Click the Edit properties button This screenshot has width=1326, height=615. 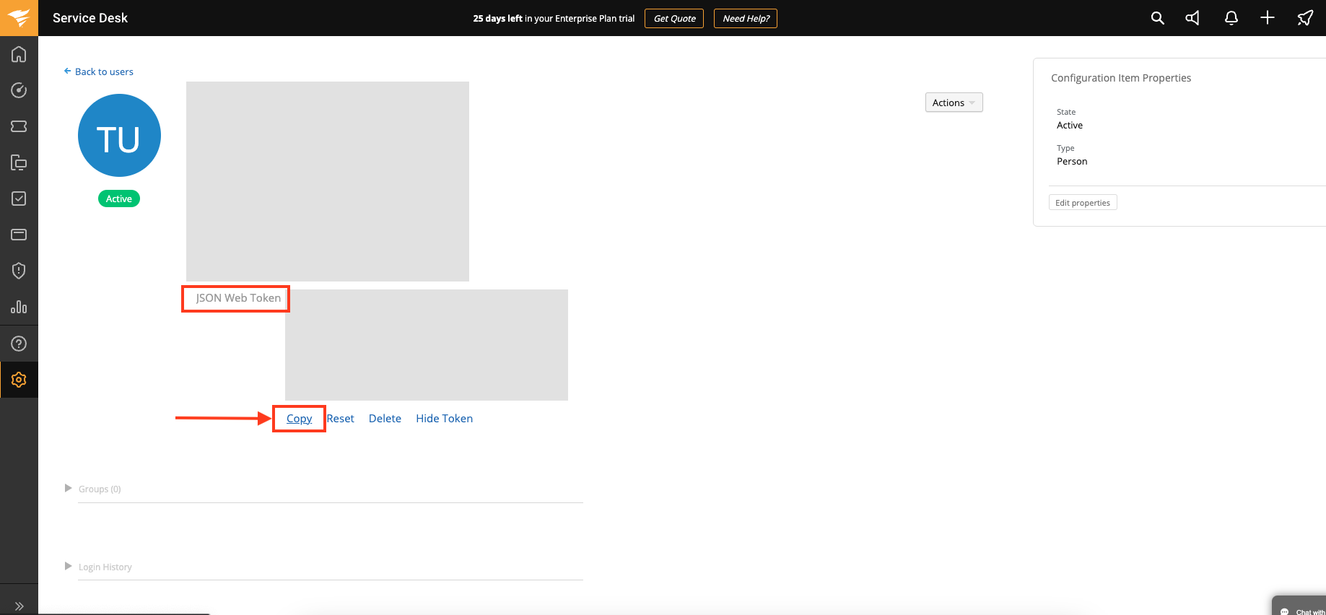pyautogui.click(x=1083, y=203)
